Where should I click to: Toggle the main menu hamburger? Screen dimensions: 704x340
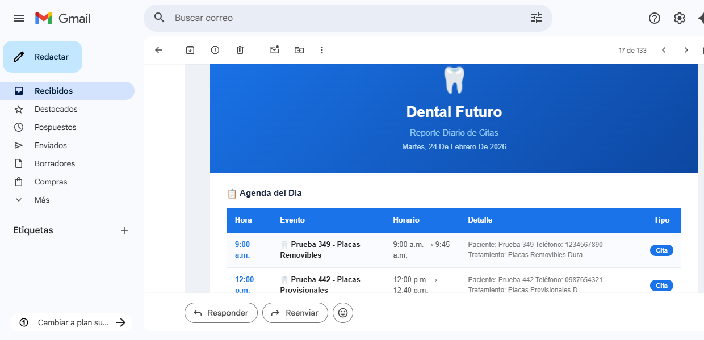[19, 18]
